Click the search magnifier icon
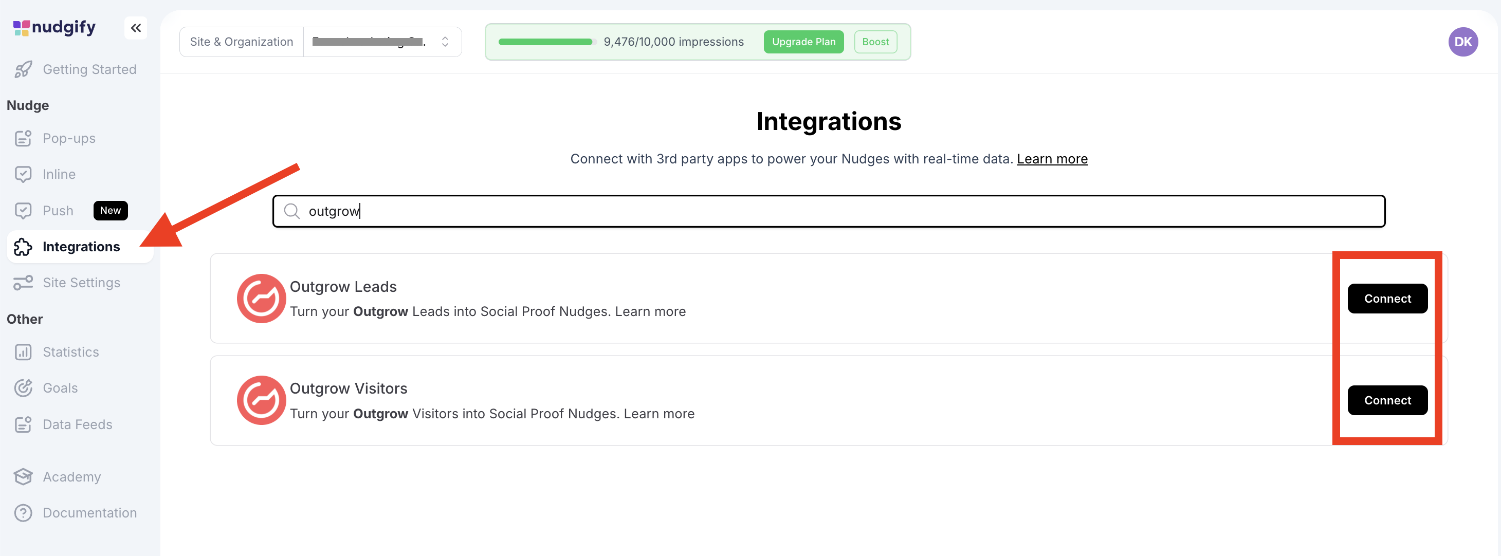Screen dimensions: 1501x556 coord(291,211)
